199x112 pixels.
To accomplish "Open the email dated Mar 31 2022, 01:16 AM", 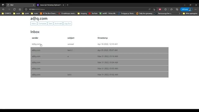I will point(99,56).
